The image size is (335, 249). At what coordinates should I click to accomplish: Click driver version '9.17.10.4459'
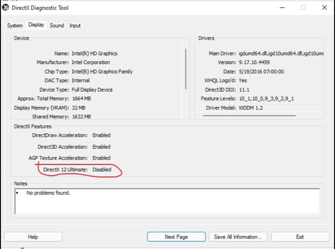click(x=254, y=62)
